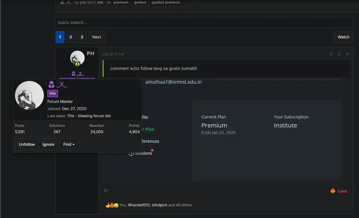
Task: Open the 'premium' tag
Action: pos(121,2)
